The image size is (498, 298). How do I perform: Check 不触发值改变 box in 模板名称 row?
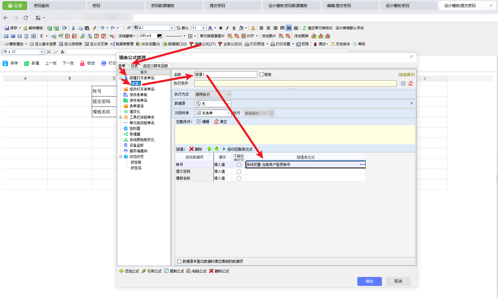pyautogui.click(x=239, y=178)
